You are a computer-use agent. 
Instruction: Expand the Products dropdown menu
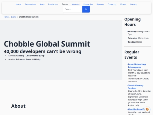click(53, 4)
